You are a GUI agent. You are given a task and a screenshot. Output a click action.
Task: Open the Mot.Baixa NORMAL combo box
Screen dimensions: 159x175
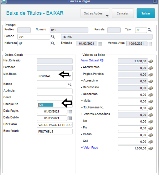[55, 76]
